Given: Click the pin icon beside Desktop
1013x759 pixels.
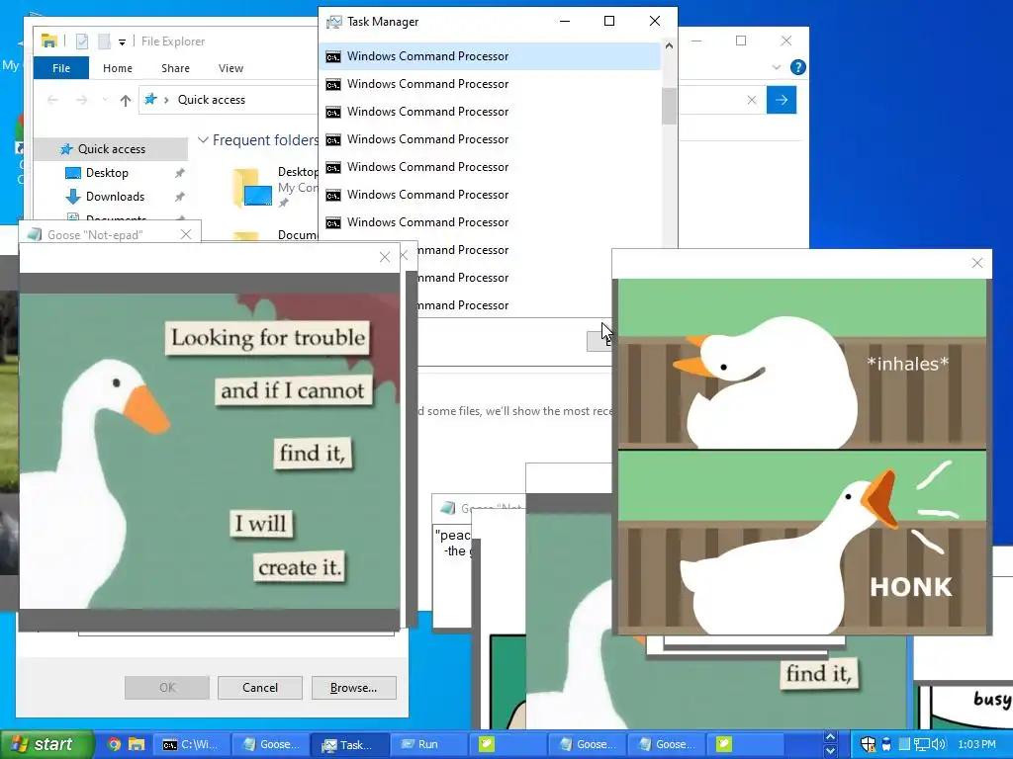Looking at the screenshot, I should [x=180, y=173].
